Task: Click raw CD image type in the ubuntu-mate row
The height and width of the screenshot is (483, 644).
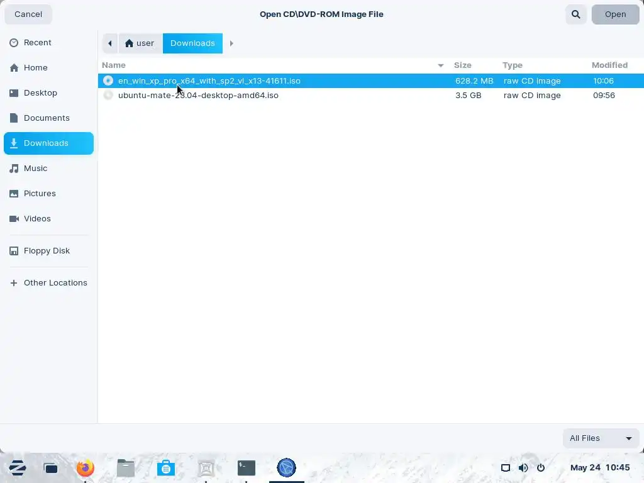Action: pyautogui.click(x=532, y=96)
